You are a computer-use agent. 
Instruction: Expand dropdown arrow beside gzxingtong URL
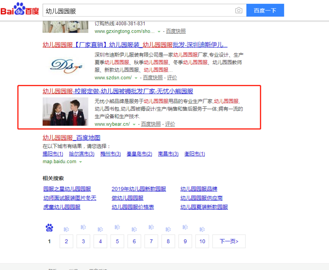click(159, 32)
